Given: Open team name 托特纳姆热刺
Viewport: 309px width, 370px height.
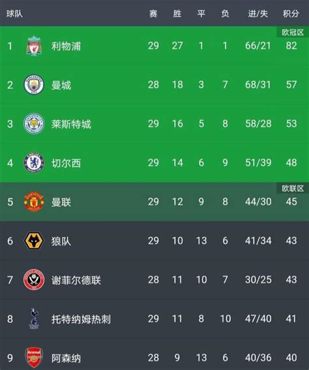Looking at the screenshot, I should click(x=81, y=319).
